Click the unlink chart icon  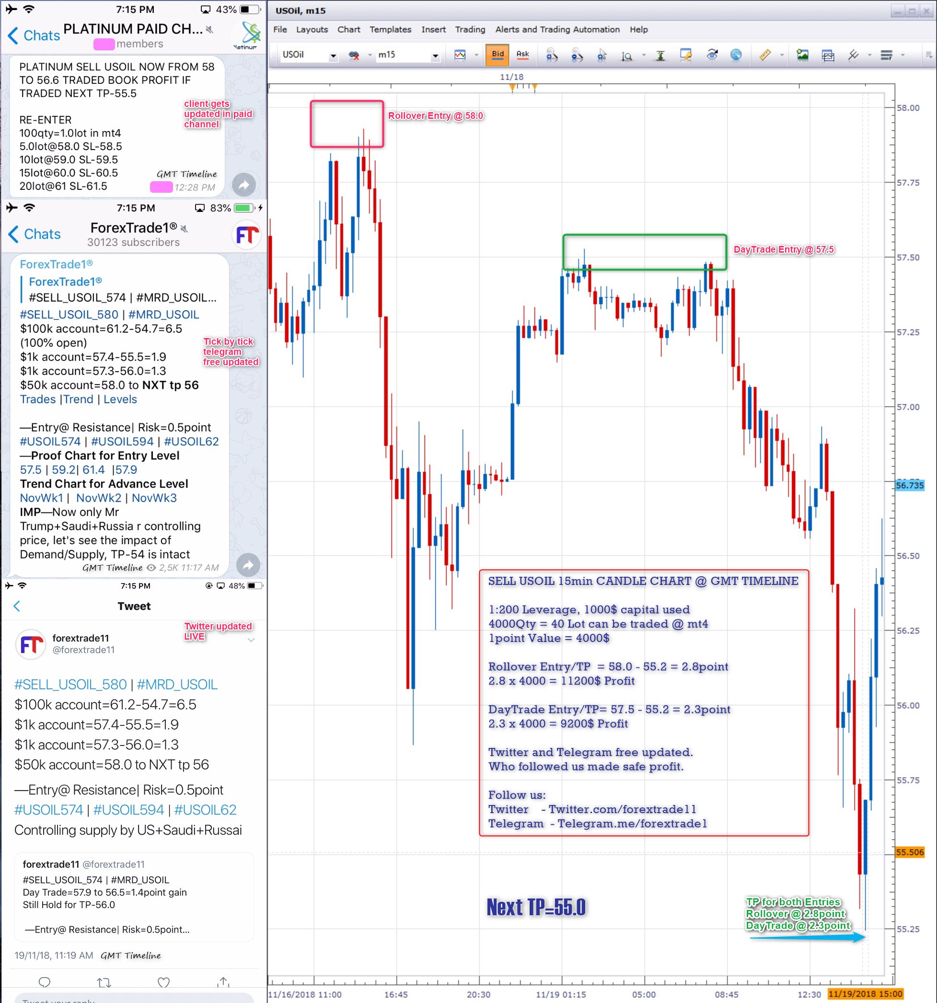[354, 55]
